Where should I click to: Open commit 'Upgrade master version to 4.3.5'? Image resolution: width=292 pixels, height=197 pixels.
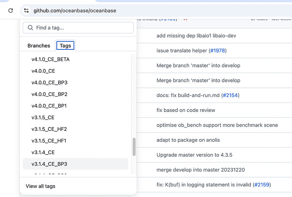click(x=194, y=155)
